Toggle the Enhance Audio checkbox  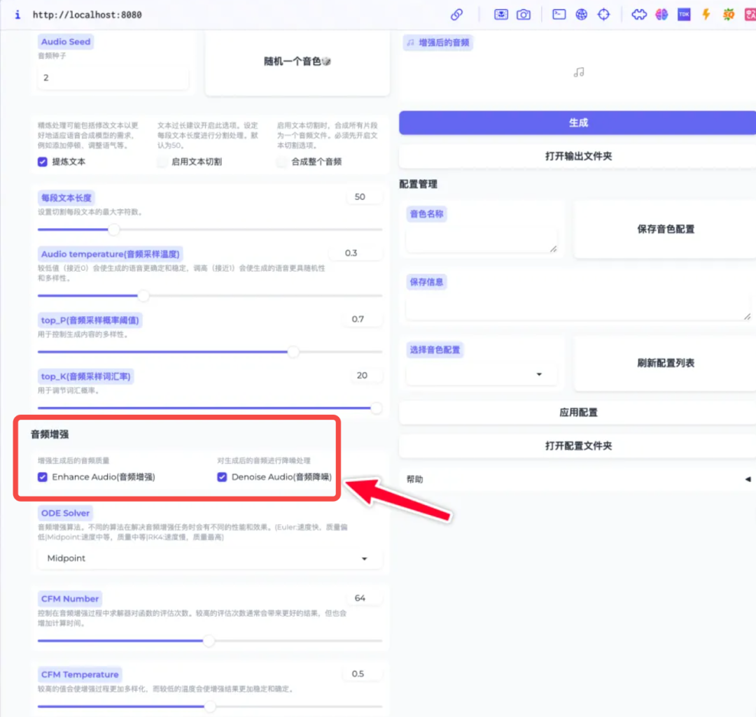(x=43, y=477)
